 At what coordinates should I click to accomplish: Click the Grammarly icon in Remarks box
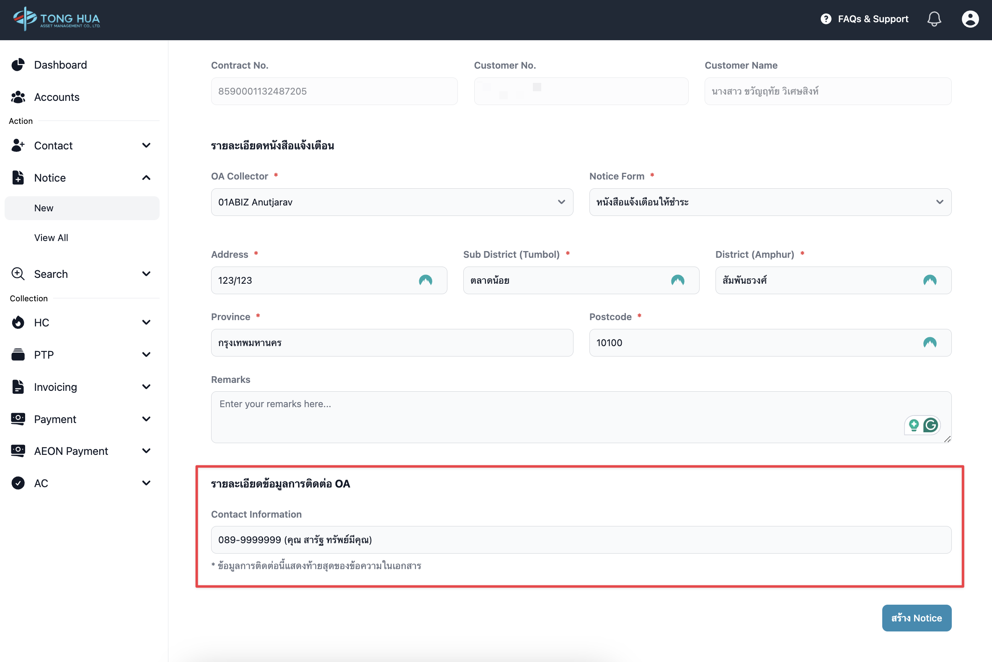930,425
